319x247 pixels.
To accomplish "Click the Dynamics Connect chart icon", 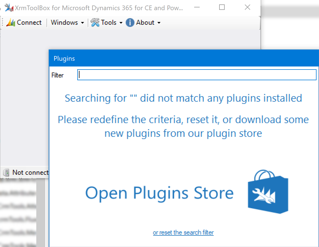I will coord(11,23).
